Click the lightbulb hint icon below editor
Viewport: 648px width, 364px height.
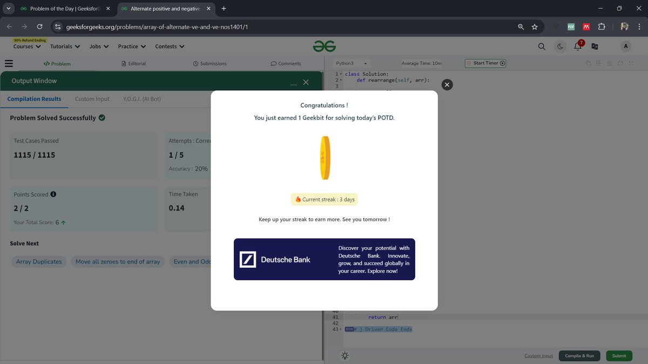345,355
